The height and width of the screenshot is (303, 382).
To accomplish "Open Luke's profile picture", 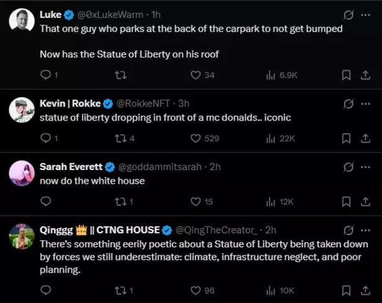I will pyautogui.click(x=22, y=20).
